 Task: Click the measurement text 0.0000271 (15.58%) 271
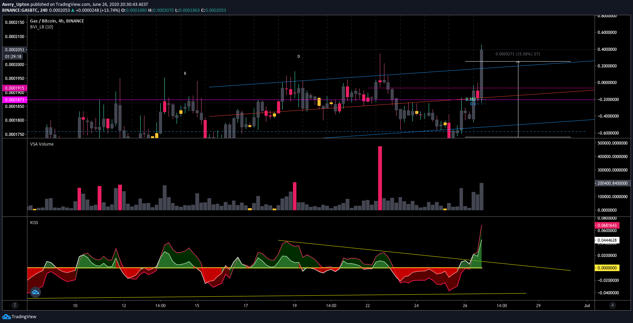tap(518, 54)
